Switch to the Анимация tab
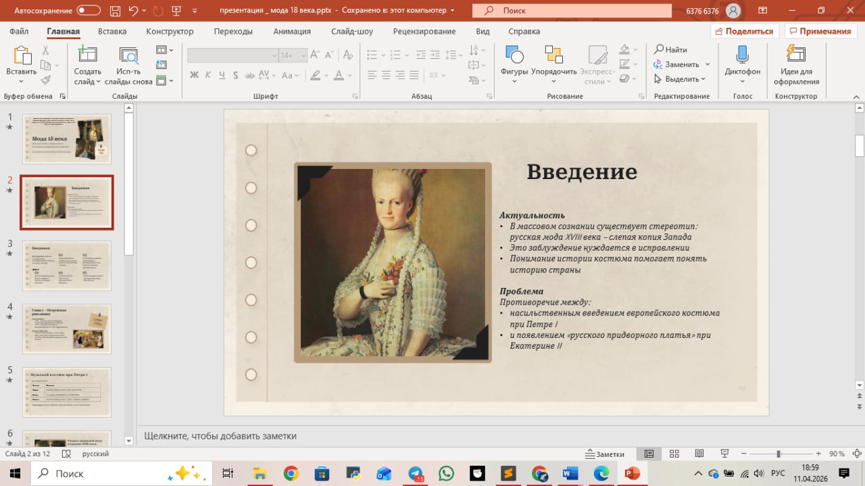This screenshot has width=865, height=486. tap(292, 31)
